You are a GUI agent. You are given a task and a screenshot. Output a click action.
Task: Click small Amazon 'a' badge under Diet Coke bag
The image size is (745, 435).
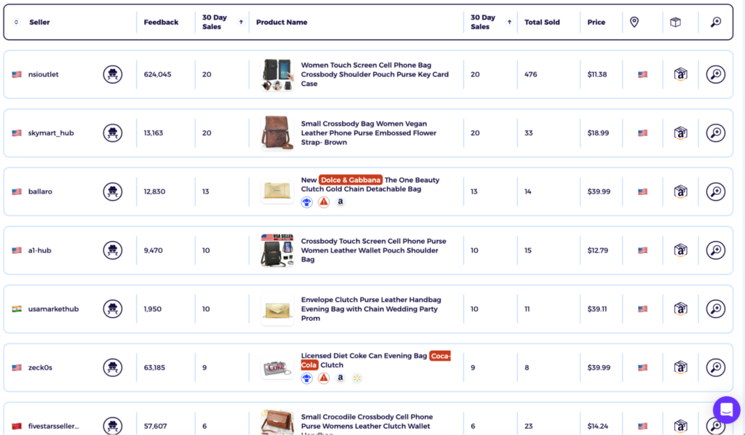[340, 378]
